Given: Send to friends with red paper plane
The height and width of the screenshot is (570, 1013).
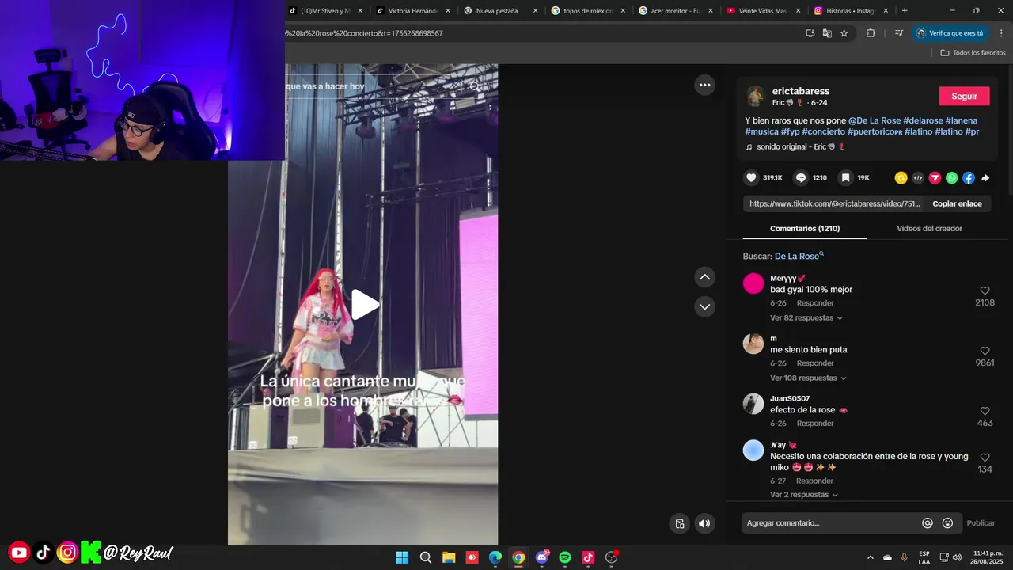Looking at the screenshot, I should pyautogui.click(x=935, y=178).
